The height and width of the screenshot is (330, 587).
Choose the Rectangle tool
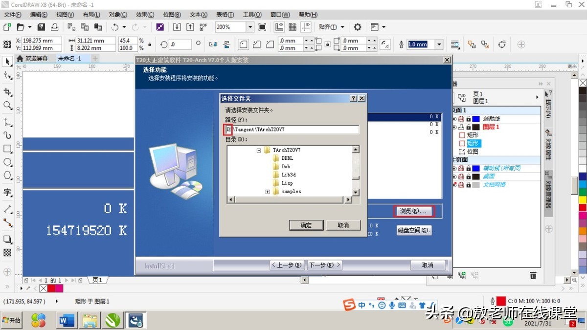(x=6, y=149)
